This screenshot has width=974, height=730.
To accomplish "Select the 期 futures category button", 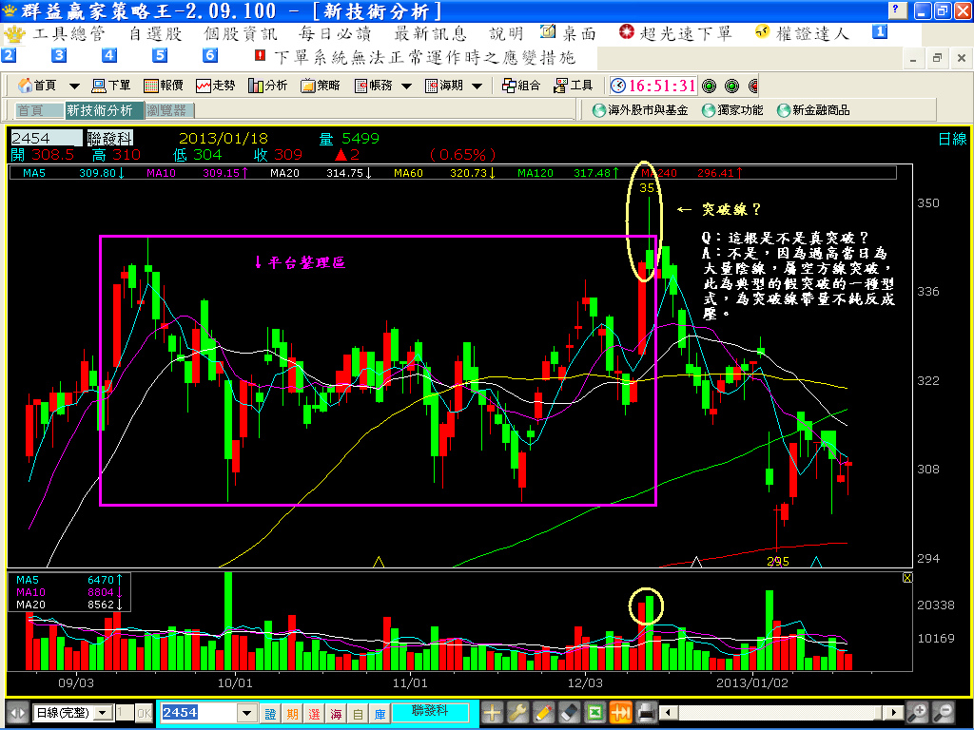I will [x=292, y=714].
